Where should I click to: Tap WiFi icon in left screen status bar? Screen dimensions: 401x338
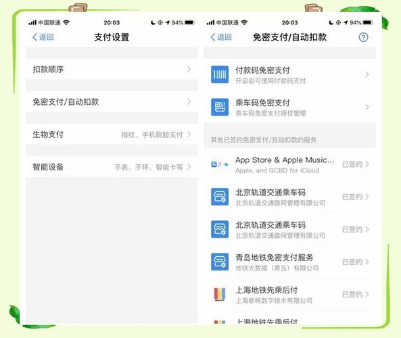pyautogui.click(x=66, y=22)
